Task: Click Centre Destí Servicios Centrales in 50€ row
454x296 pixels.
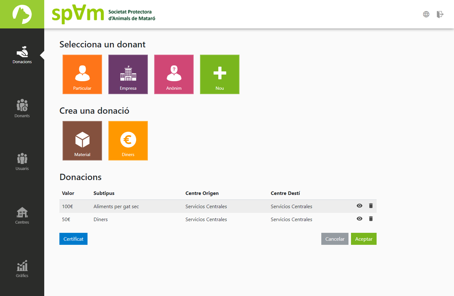Action: point(291,219)
